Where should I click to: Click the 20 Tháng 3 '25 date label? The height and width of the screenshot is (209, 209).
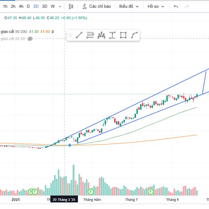pos(64,200)
